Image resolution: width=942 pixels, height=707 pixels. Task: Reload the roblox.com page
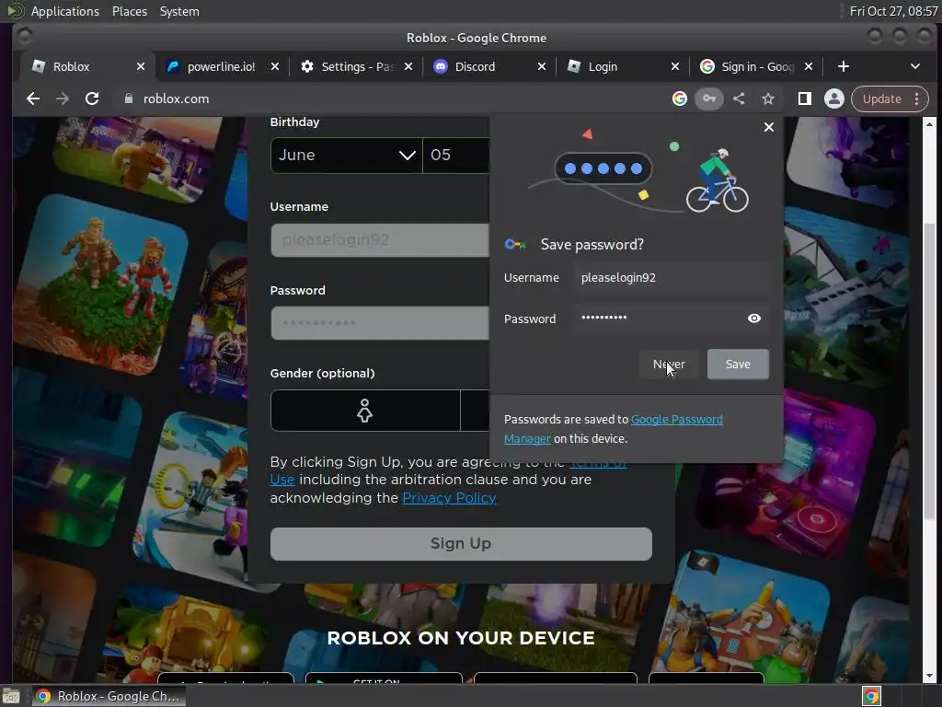tap(92, 99)
